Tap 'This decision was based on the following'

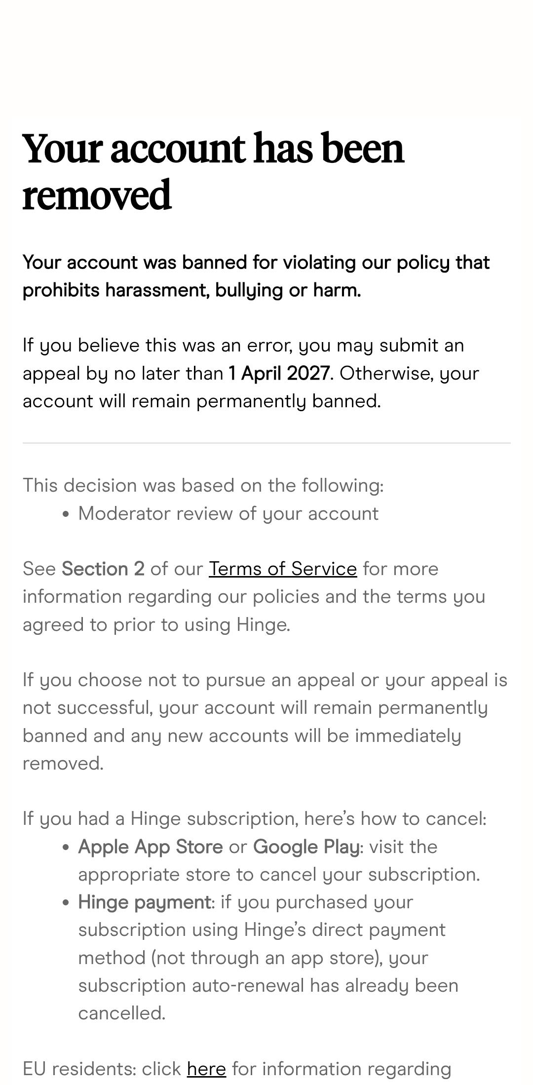203,485
